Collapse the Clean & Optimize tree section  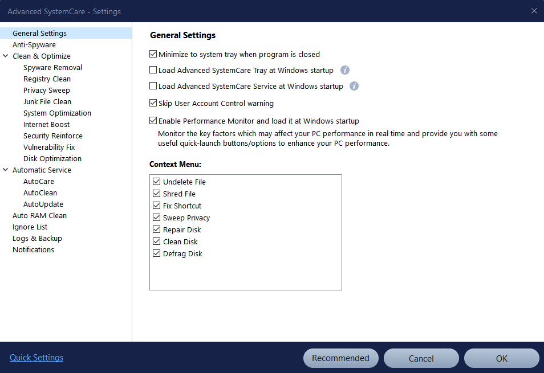(6, 56)
